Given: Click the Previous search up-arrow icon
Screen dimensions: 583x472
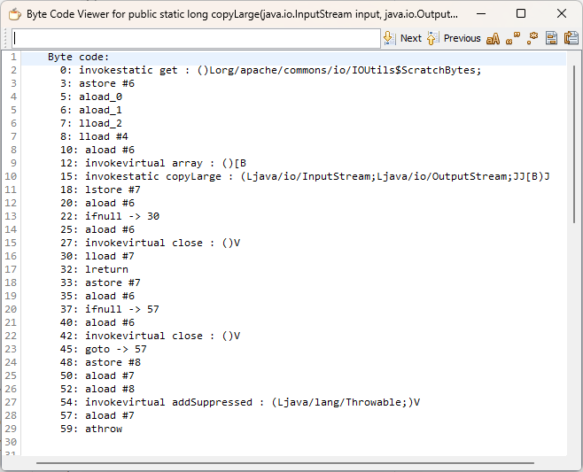Looking at the screenshot, I should coord(432,38).
